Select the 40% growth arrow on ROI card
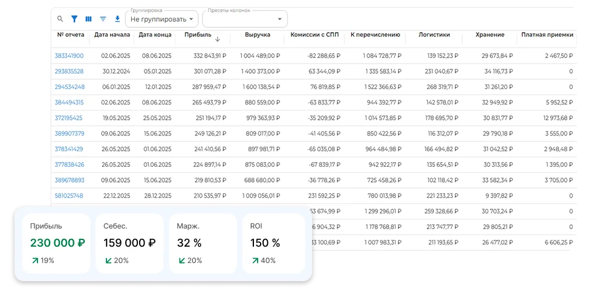 click(x=255, y=261)
